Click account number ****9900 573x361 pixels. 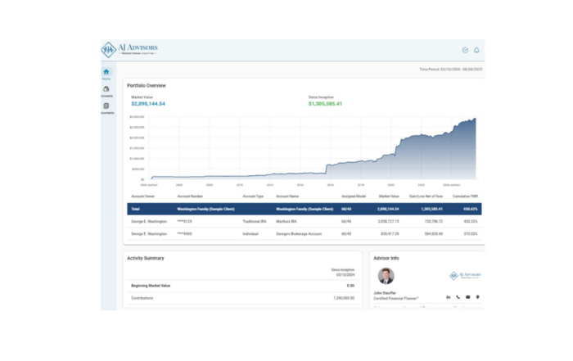point(184,234)
